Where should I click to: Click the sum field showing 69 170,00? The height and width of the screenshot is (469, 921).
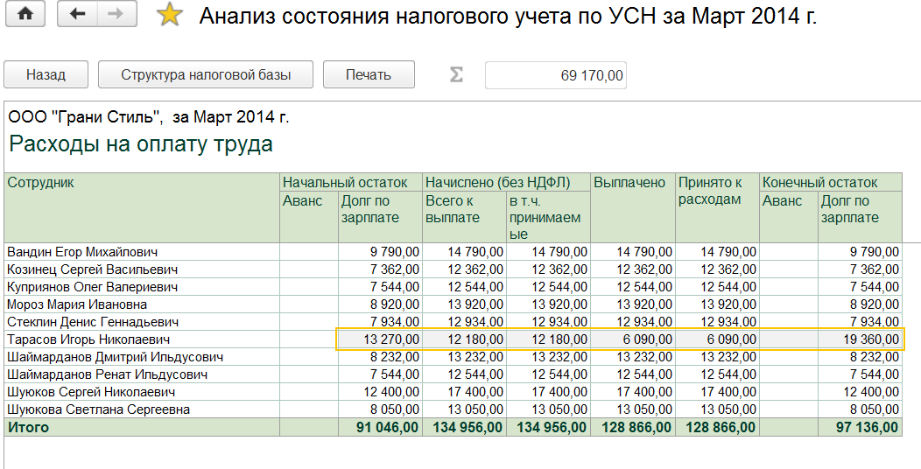(555, 75)
